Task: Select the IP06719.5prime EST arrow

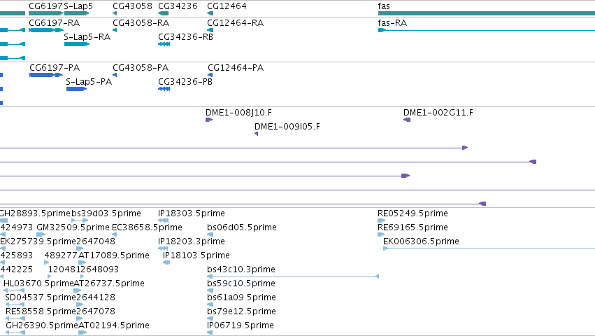Action: click(210, 332)
